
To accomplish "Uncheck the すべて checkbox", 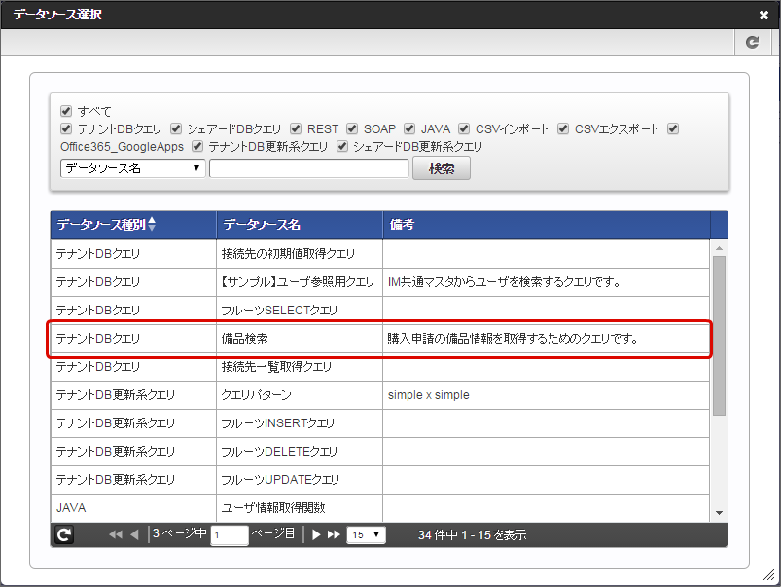I will 66,111.
